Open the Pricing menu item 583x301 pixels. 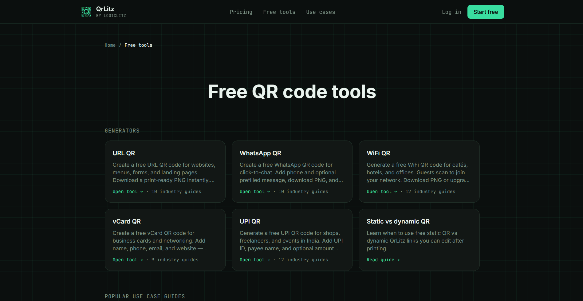pyautogui.click(x=241, y=12)
